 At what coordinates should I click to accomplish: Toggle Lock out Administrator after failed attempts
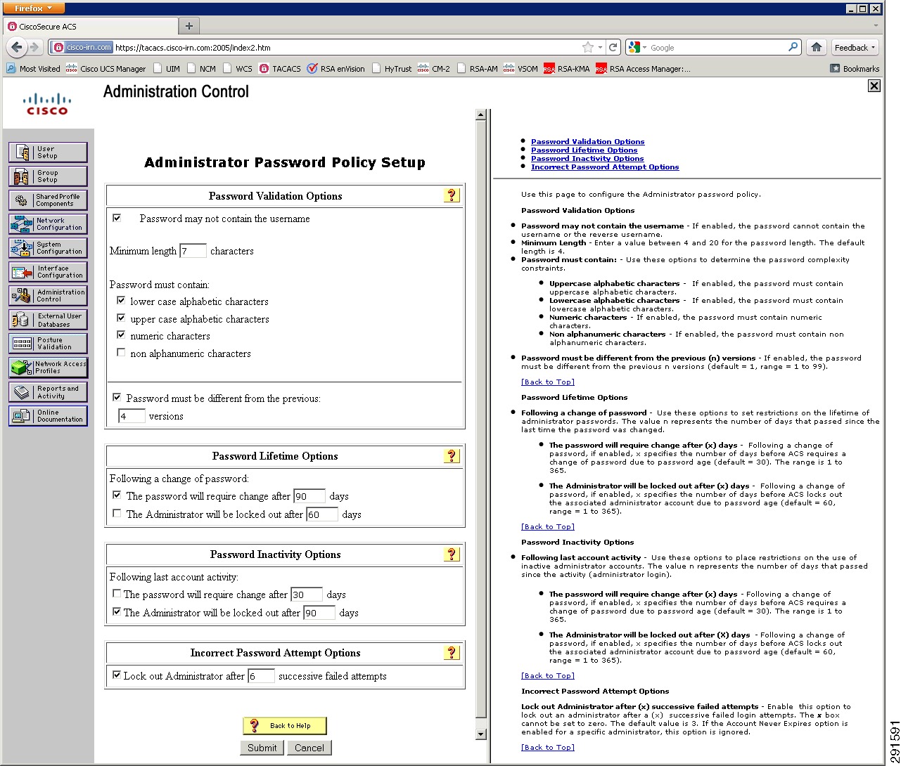pyautogui.click(x=117, y=675)
